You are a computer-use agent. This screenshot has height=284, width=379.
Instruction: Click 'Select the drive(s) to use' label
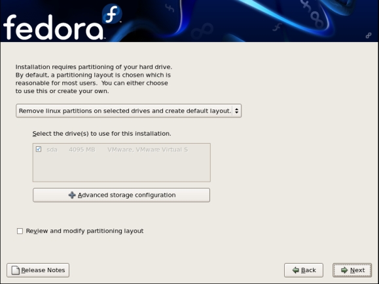coord(101,134)
